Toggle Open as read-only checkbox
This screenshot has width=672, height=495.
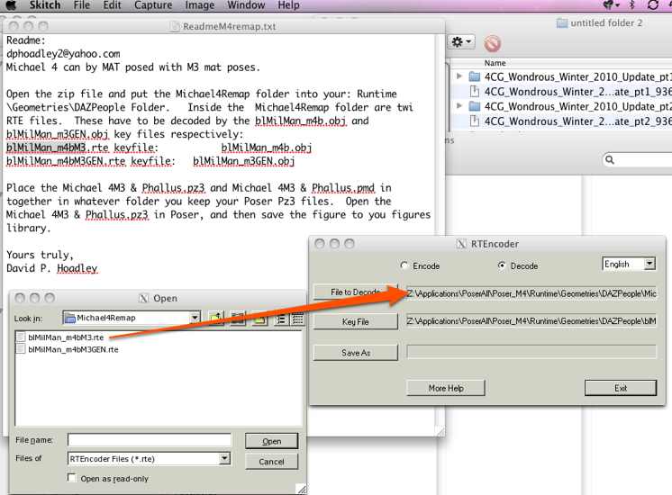(72, 478)
